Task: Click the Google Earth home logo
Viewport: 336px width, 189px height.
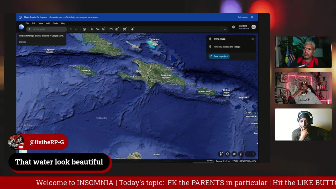Action: coord(21,27)
